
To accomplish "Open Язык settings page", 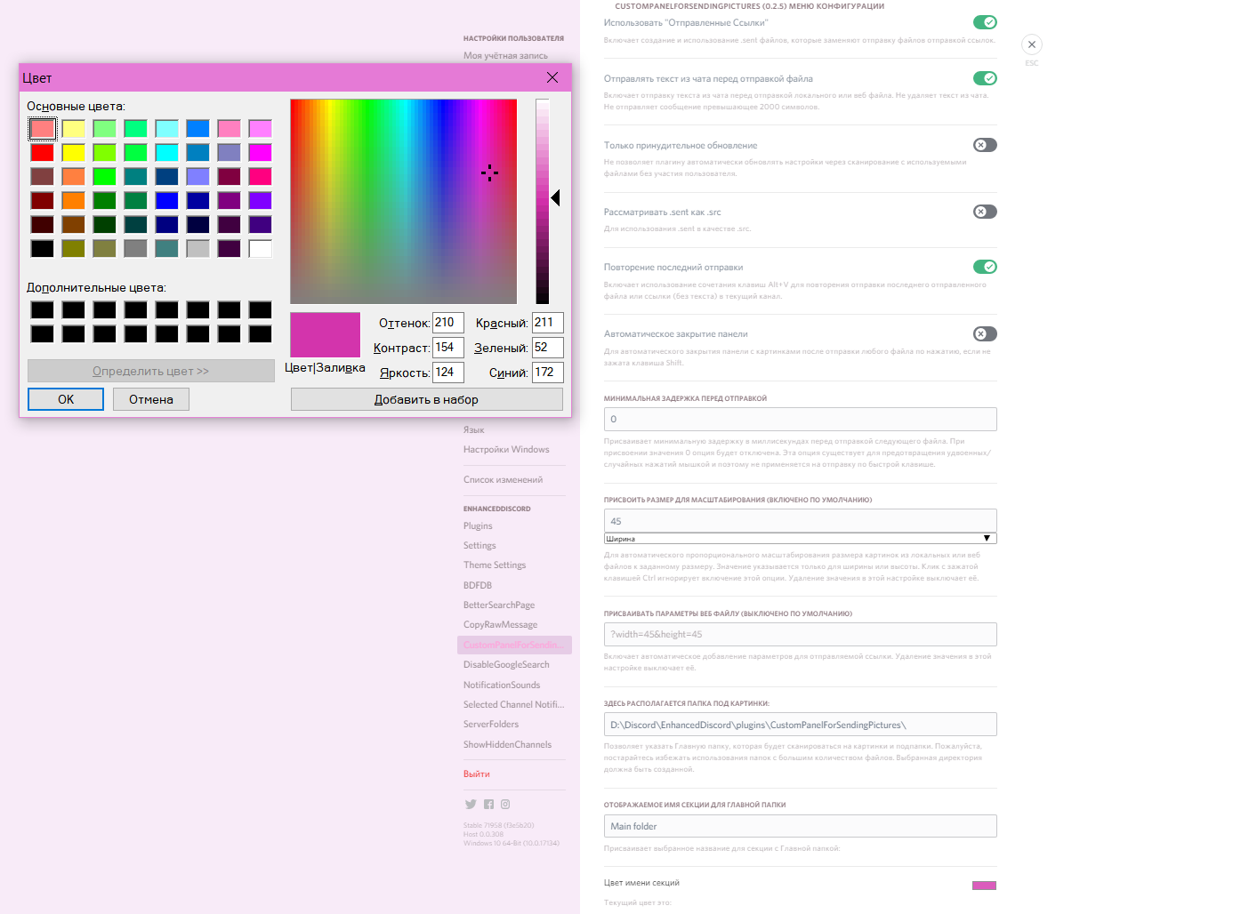I will tap(473, 429).
